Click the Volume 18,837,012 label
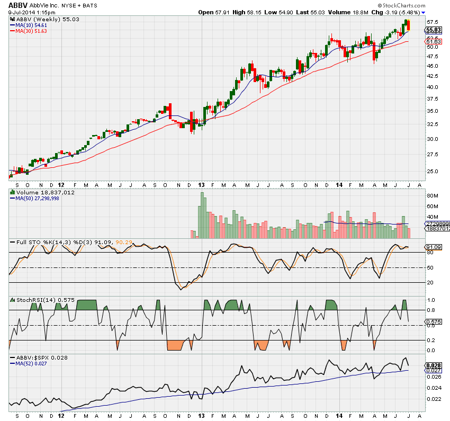 [x=46, y=192]
